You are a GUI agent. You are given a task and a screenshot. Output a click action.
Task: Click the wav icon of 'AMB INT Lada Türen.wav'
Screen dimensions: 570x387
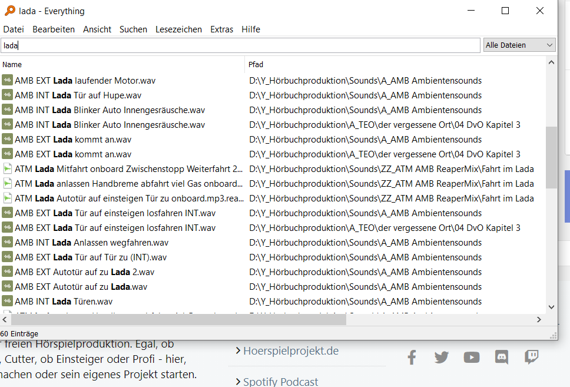tap(7, 301)
